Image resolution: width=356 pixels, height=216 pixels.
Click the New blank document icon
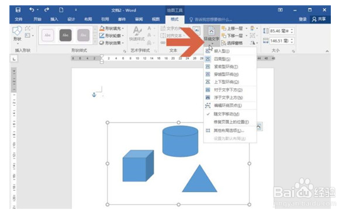coord(61,10)
